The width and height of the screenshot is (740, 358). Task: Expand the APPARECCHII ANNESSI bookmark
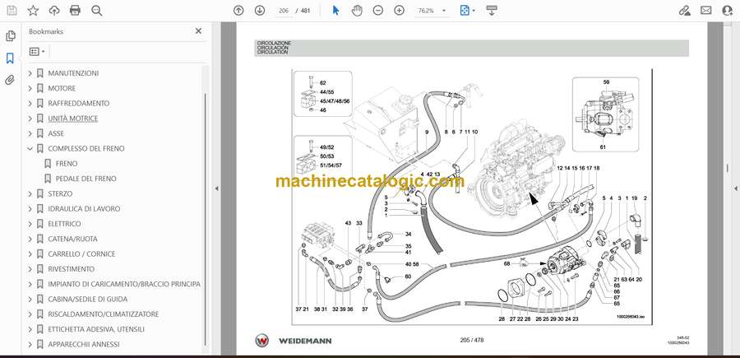30,344
